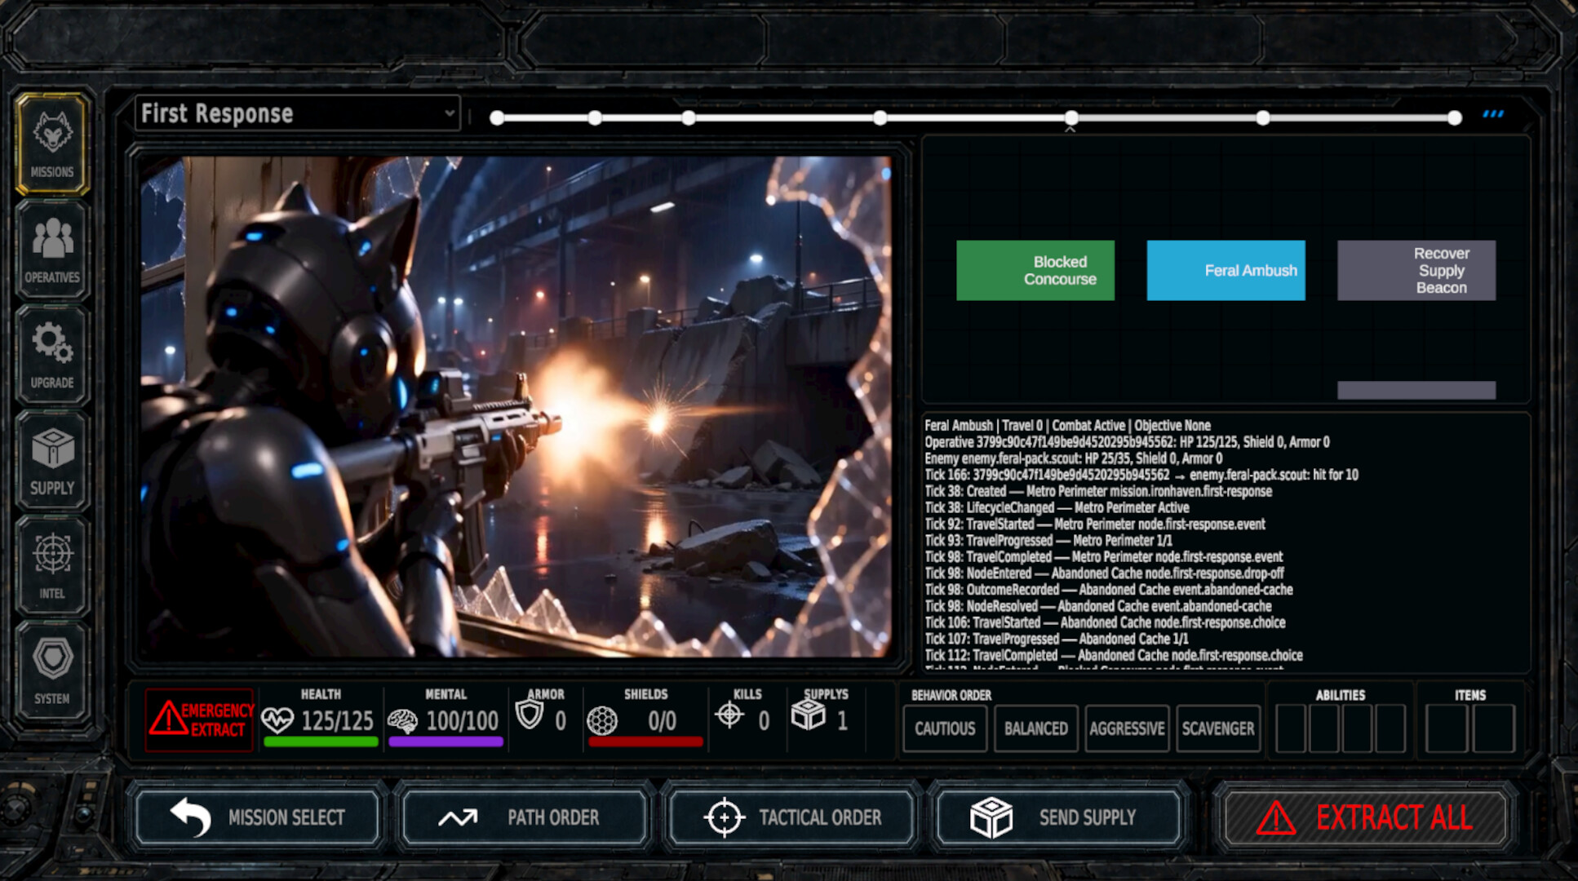Select the Blocked Concourse node

pyautogui.click(x=1035, y=270)
